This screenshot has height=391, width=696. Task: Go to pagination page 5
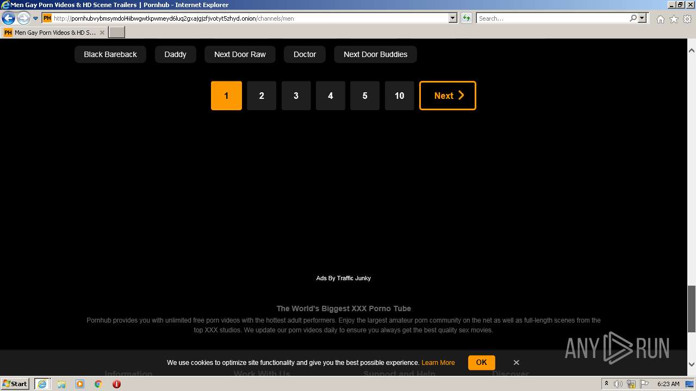(365, 96)
